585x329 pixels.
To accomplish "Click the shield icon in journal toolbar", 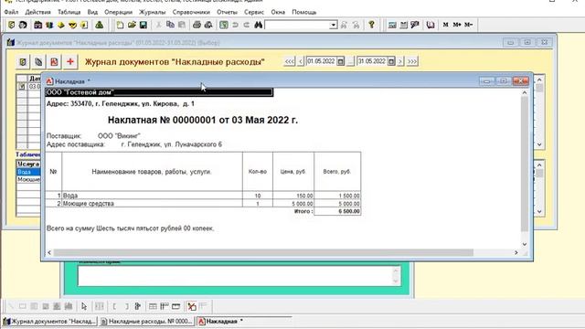I will pyautogui.click(x=23, y=61).
